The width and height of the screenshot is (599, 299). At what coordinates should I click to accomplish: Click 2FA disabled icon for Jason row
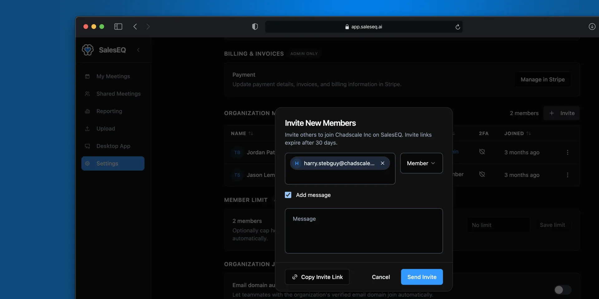point(482,174)
